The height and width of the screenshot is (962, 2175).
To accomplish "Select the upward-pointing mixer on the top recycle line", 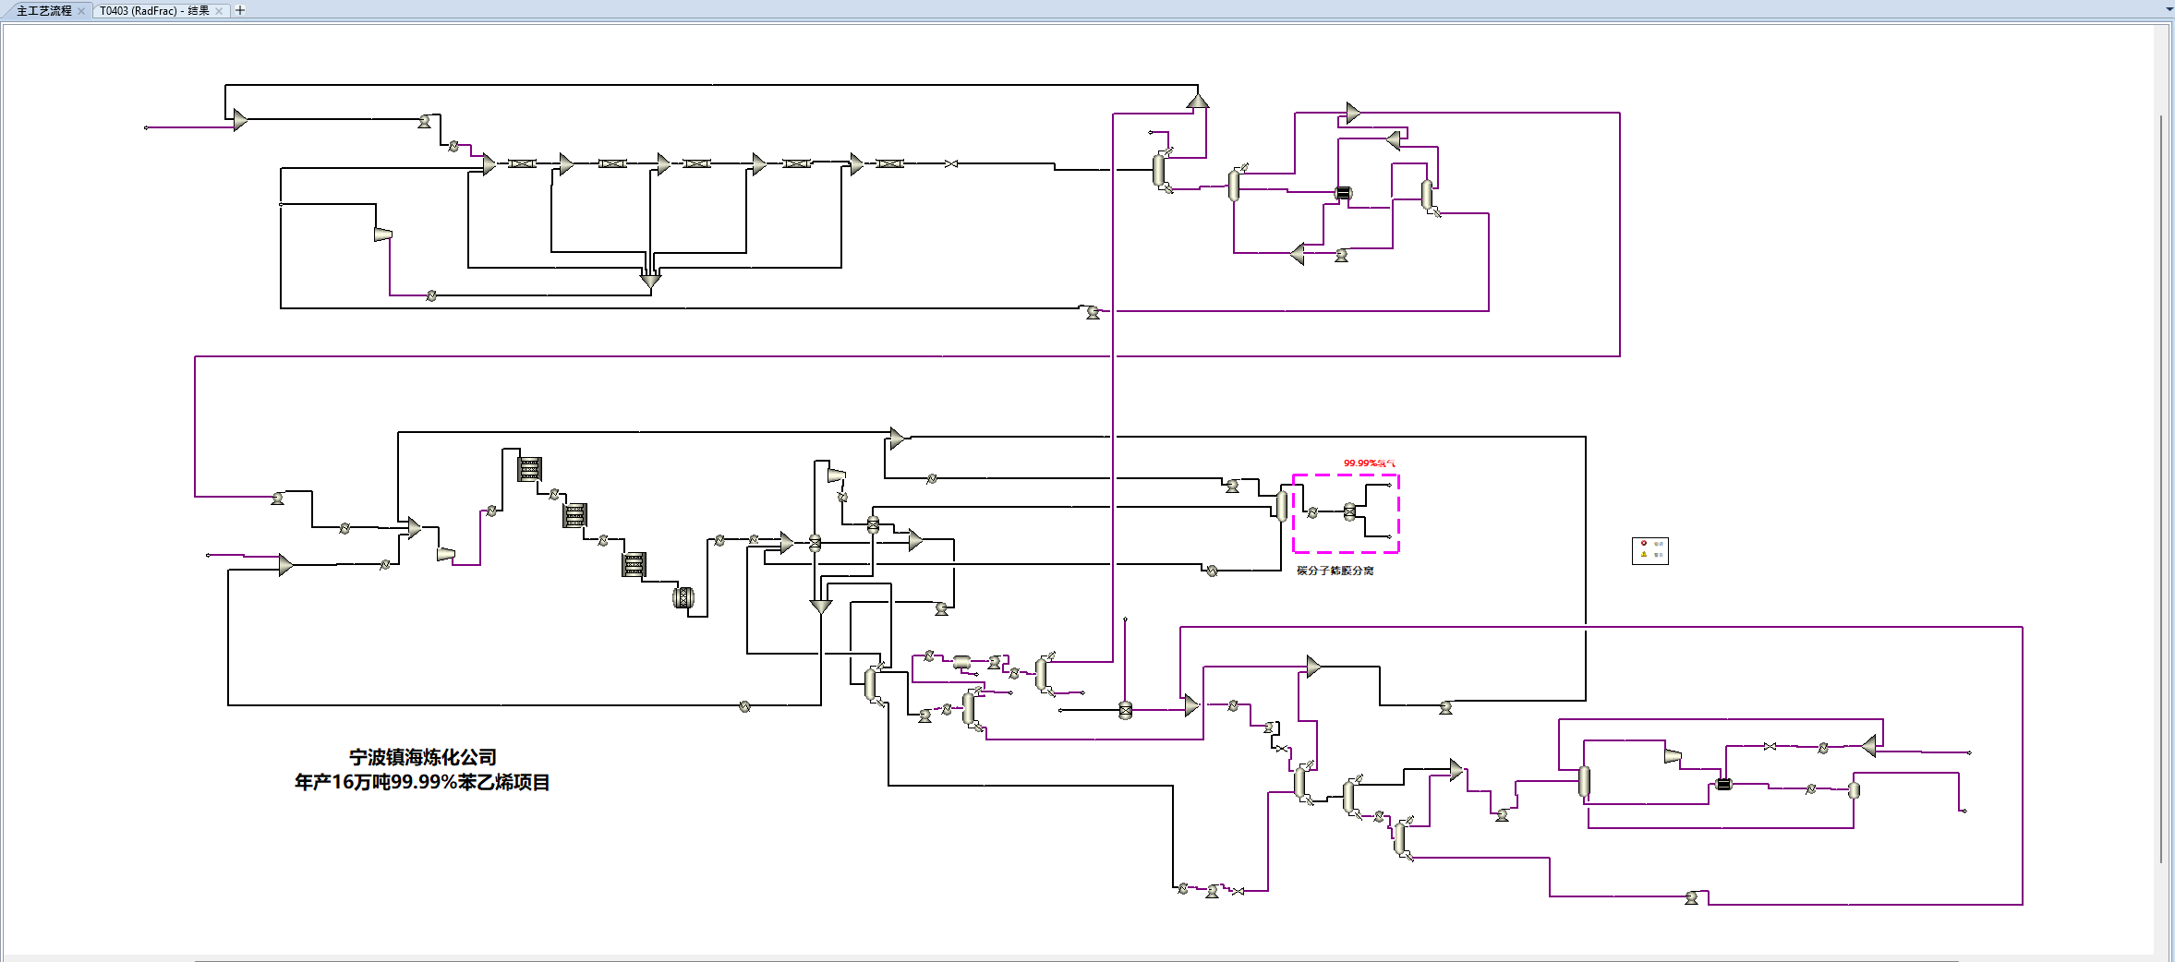I will pos(1198,101).
